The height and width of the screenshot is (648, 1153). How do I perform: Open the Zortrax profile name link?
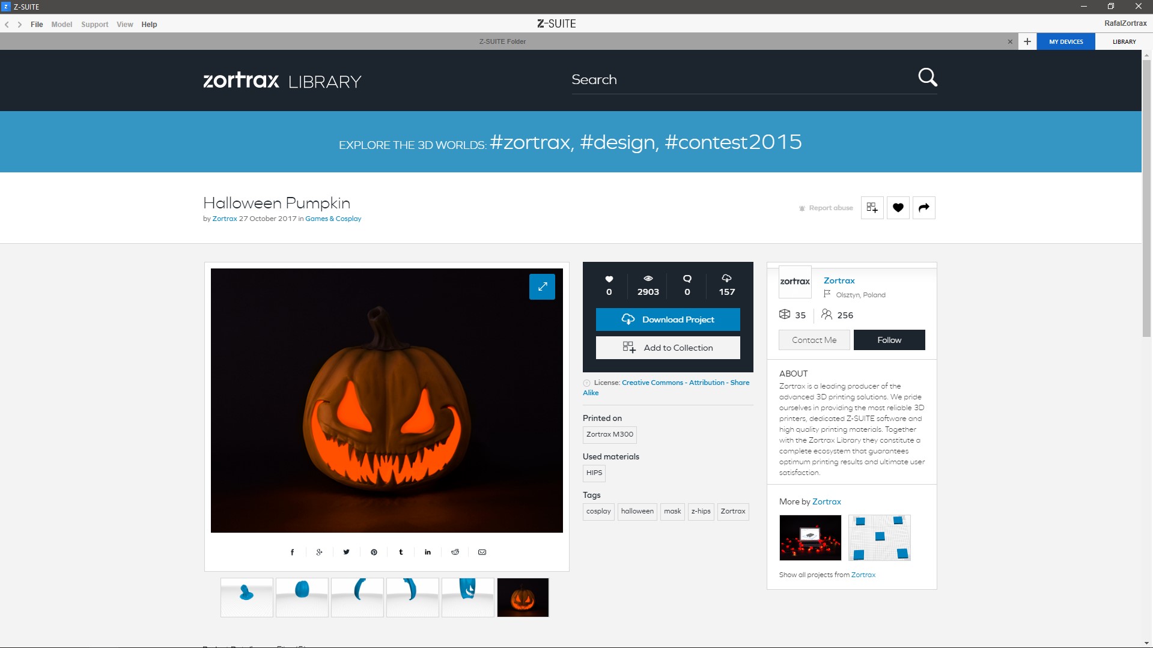click(839, 280)
